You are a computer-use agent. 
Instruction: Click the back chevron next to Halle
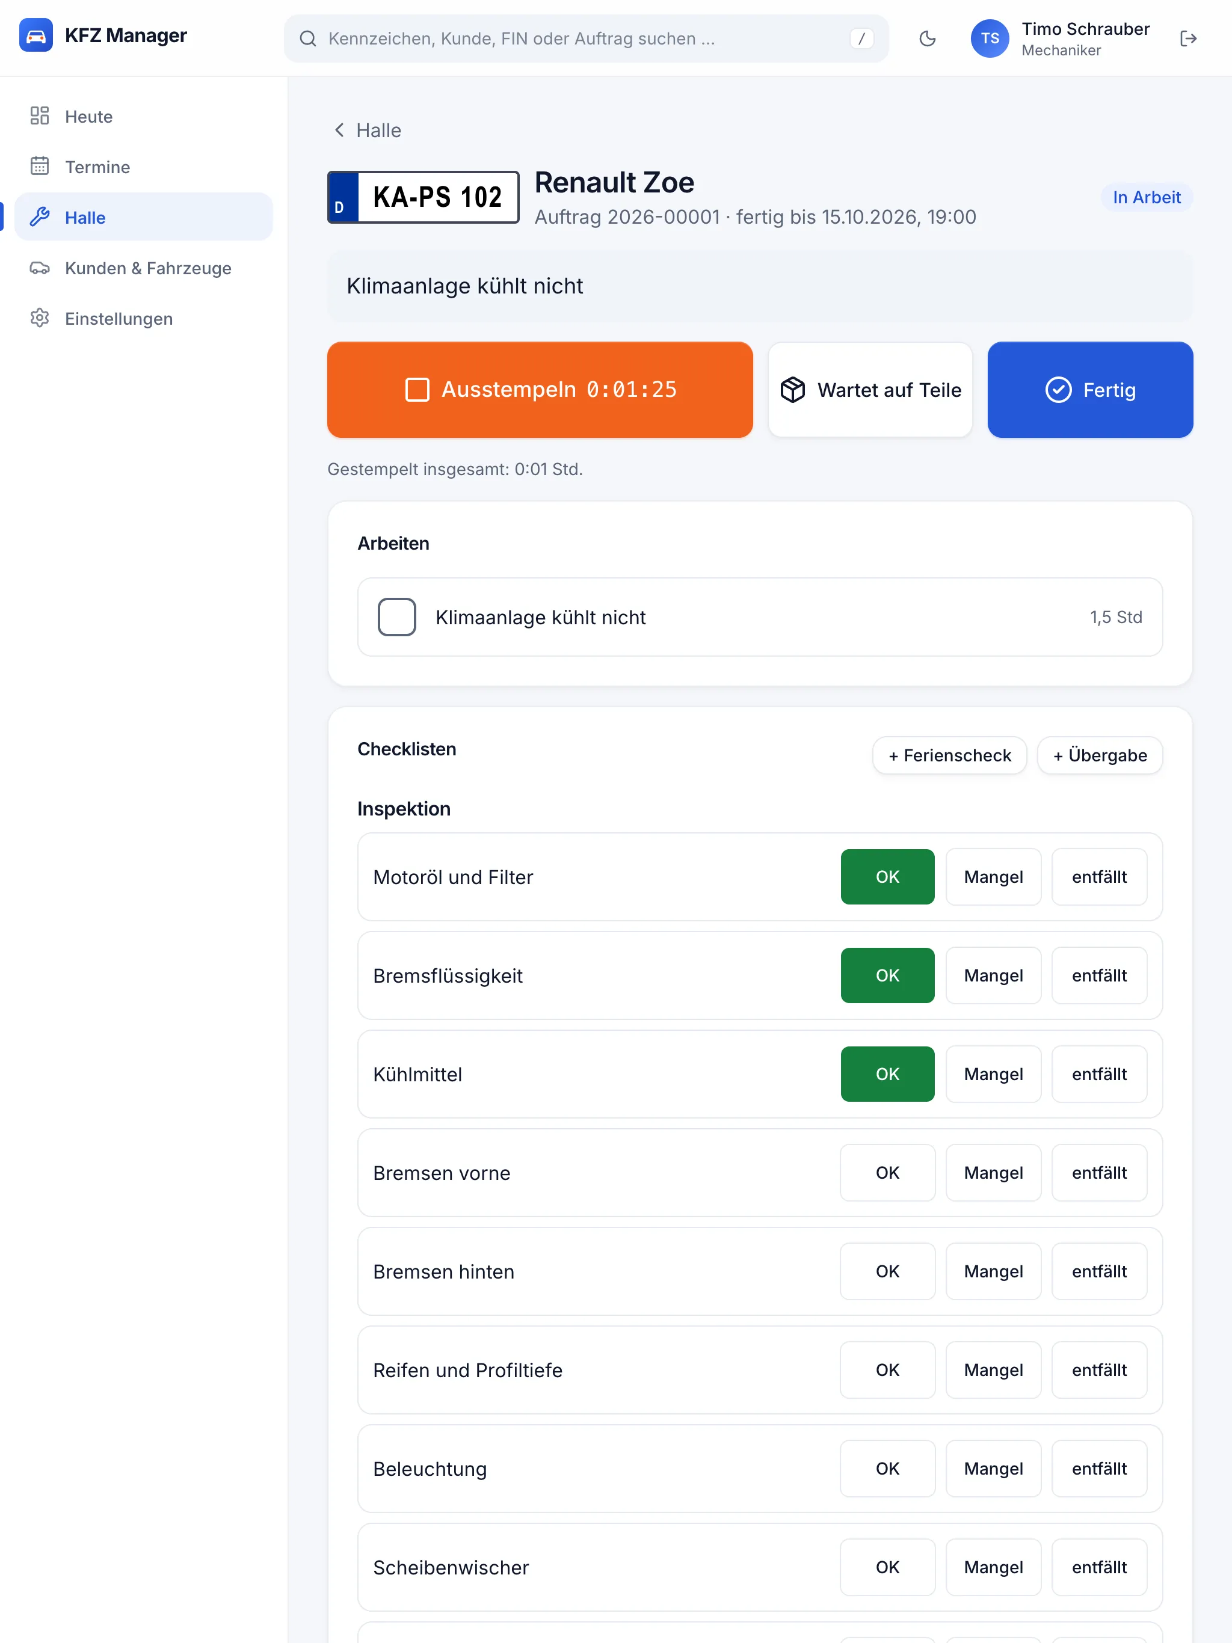click(339, 130)
